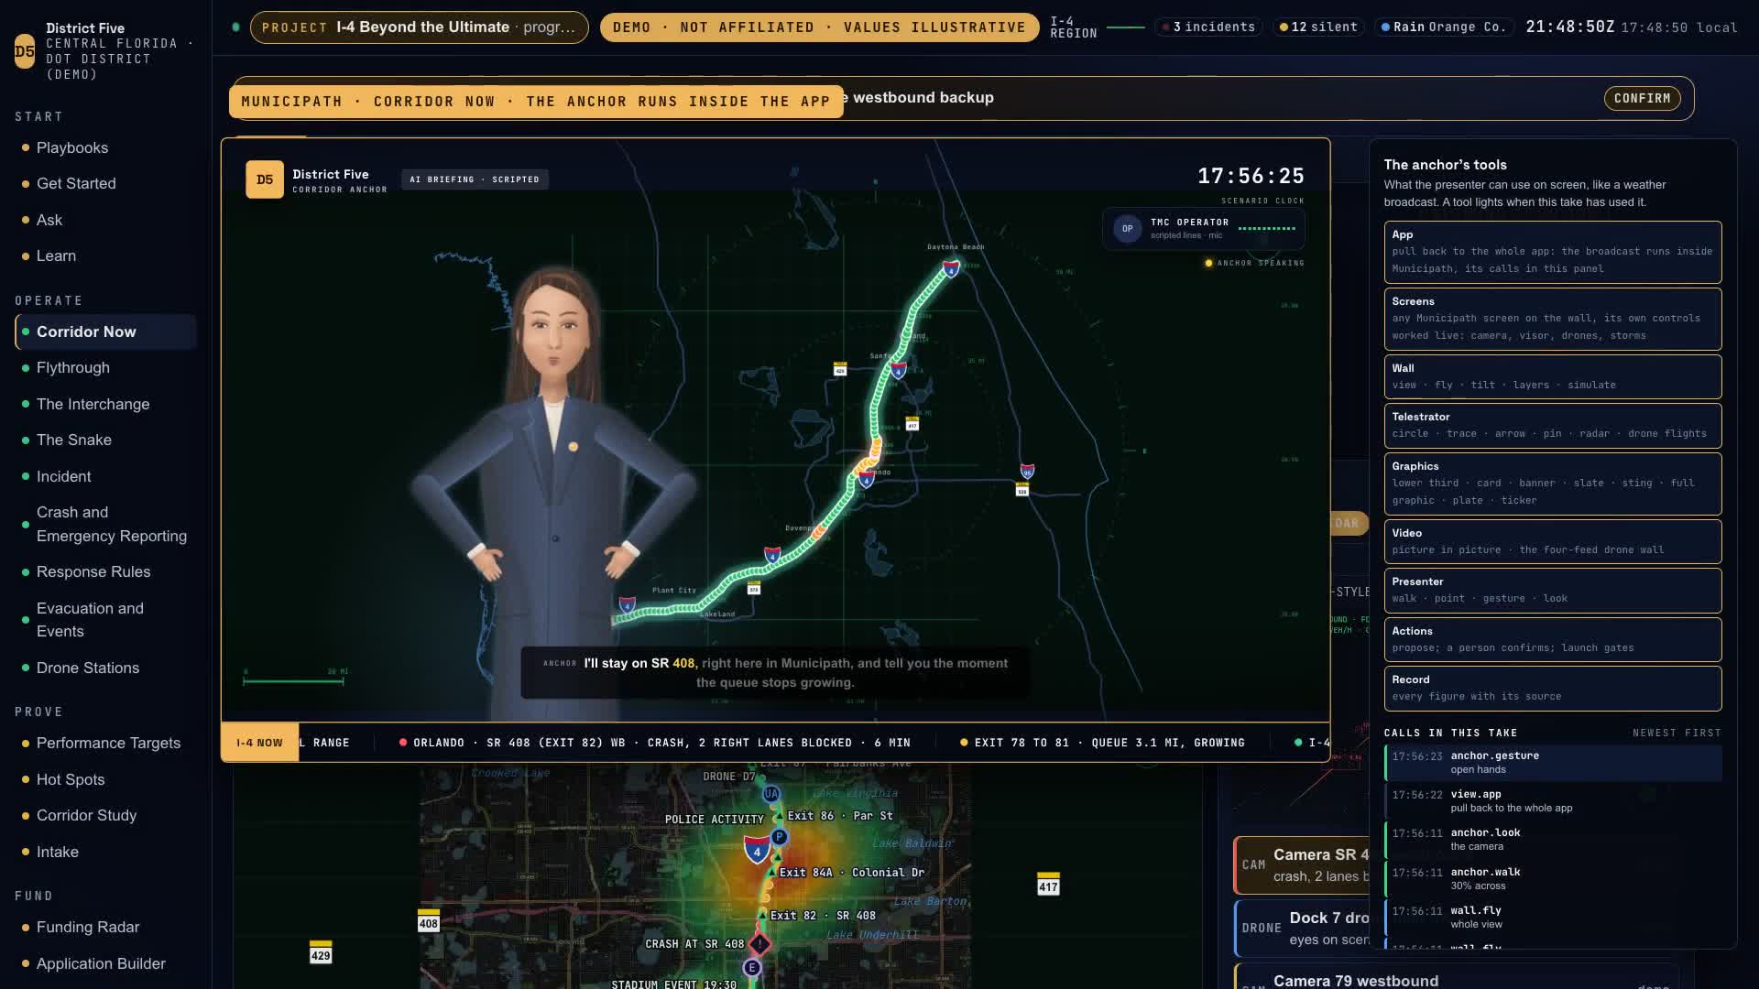
Task: Open The Interchange page
Action: pyautogui.click(x=93, y=404)
